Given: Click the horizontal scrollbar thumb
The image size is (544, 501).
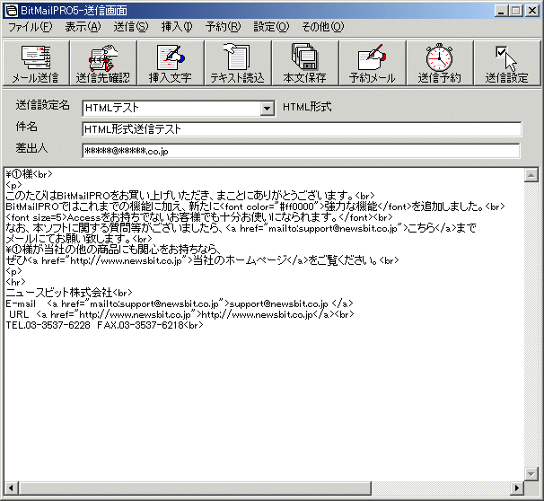Looking at the screenshot, I should pos(195,488).
